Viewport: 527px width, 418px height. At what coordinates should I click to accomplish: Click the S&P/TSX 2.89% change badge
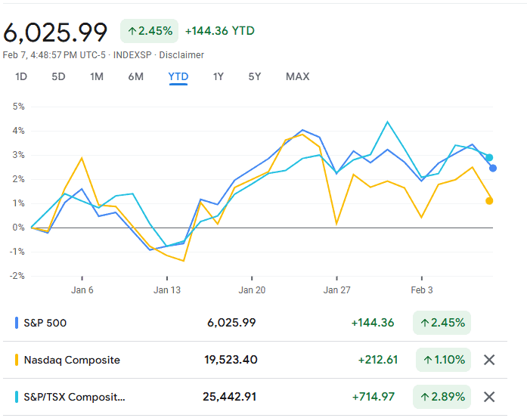(x=442, y=397)
